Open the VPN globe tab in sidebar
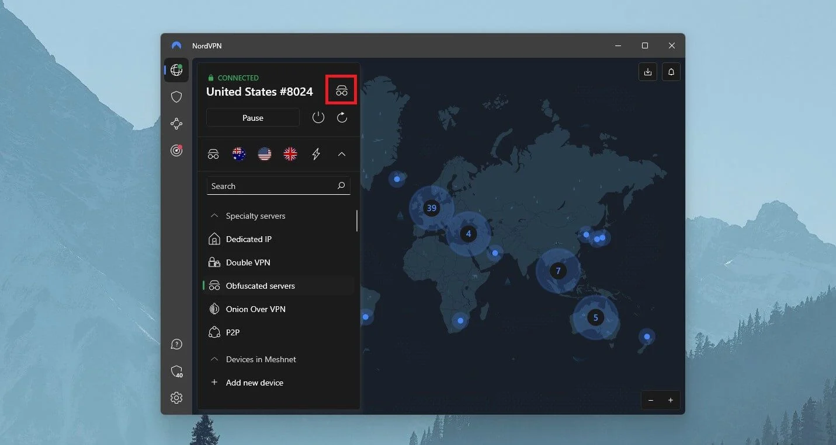The height and width of the screenshot is (445, 836). pos(176,71)
